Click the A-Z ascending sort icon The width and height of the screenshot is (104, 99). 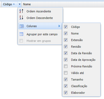[21, 11]
